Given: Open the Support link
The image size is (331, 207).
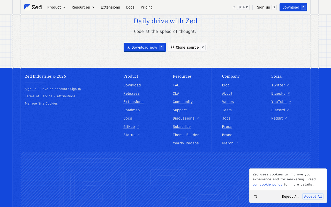Looking at the screenshot, I should pos(180,110).
